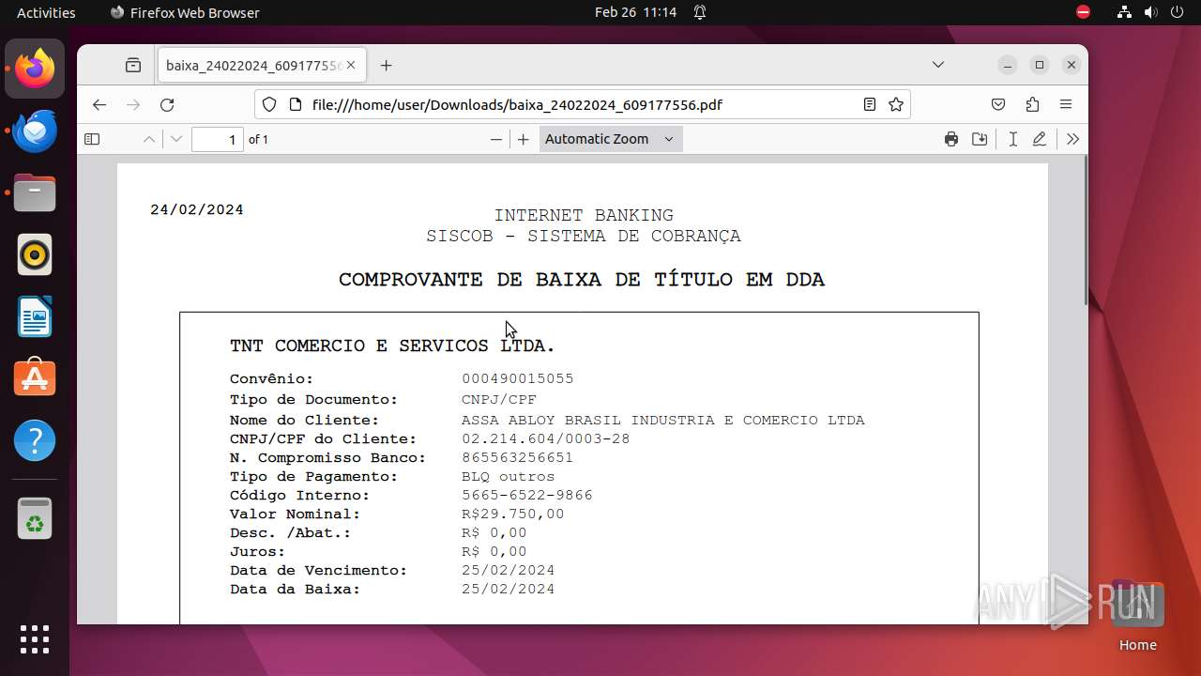Open Ubuntu Software from the dock
This screenshot has width=1201, height=676.
click(x=35, y=378)
